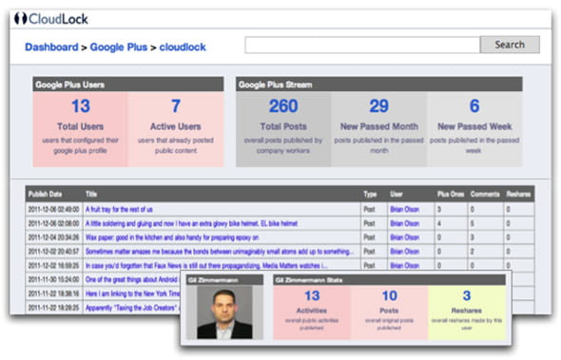Click the Gil Zimmermann profile photo
Viewport: 561px width, 360px height.
224,313
